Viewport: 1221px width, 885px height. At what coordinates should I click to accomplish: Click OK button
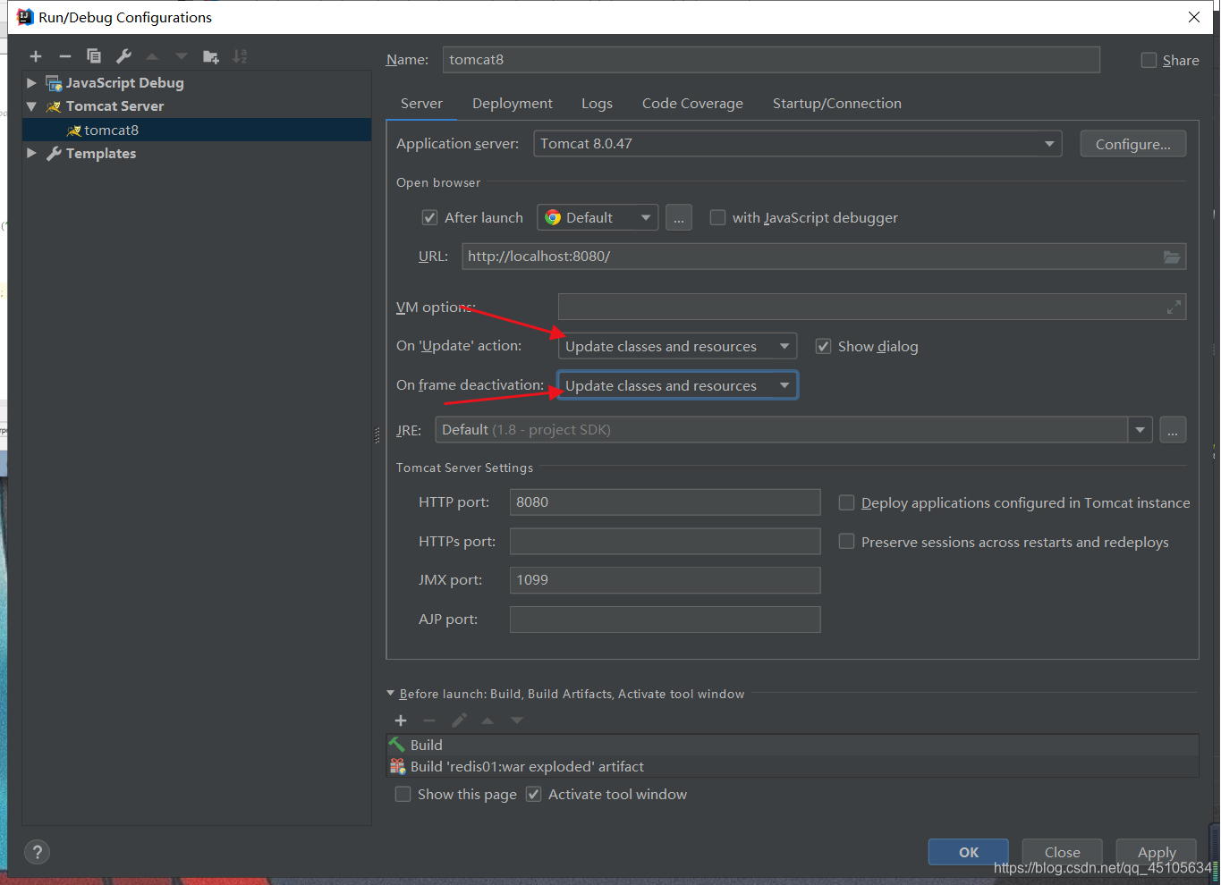click(969, 852)
